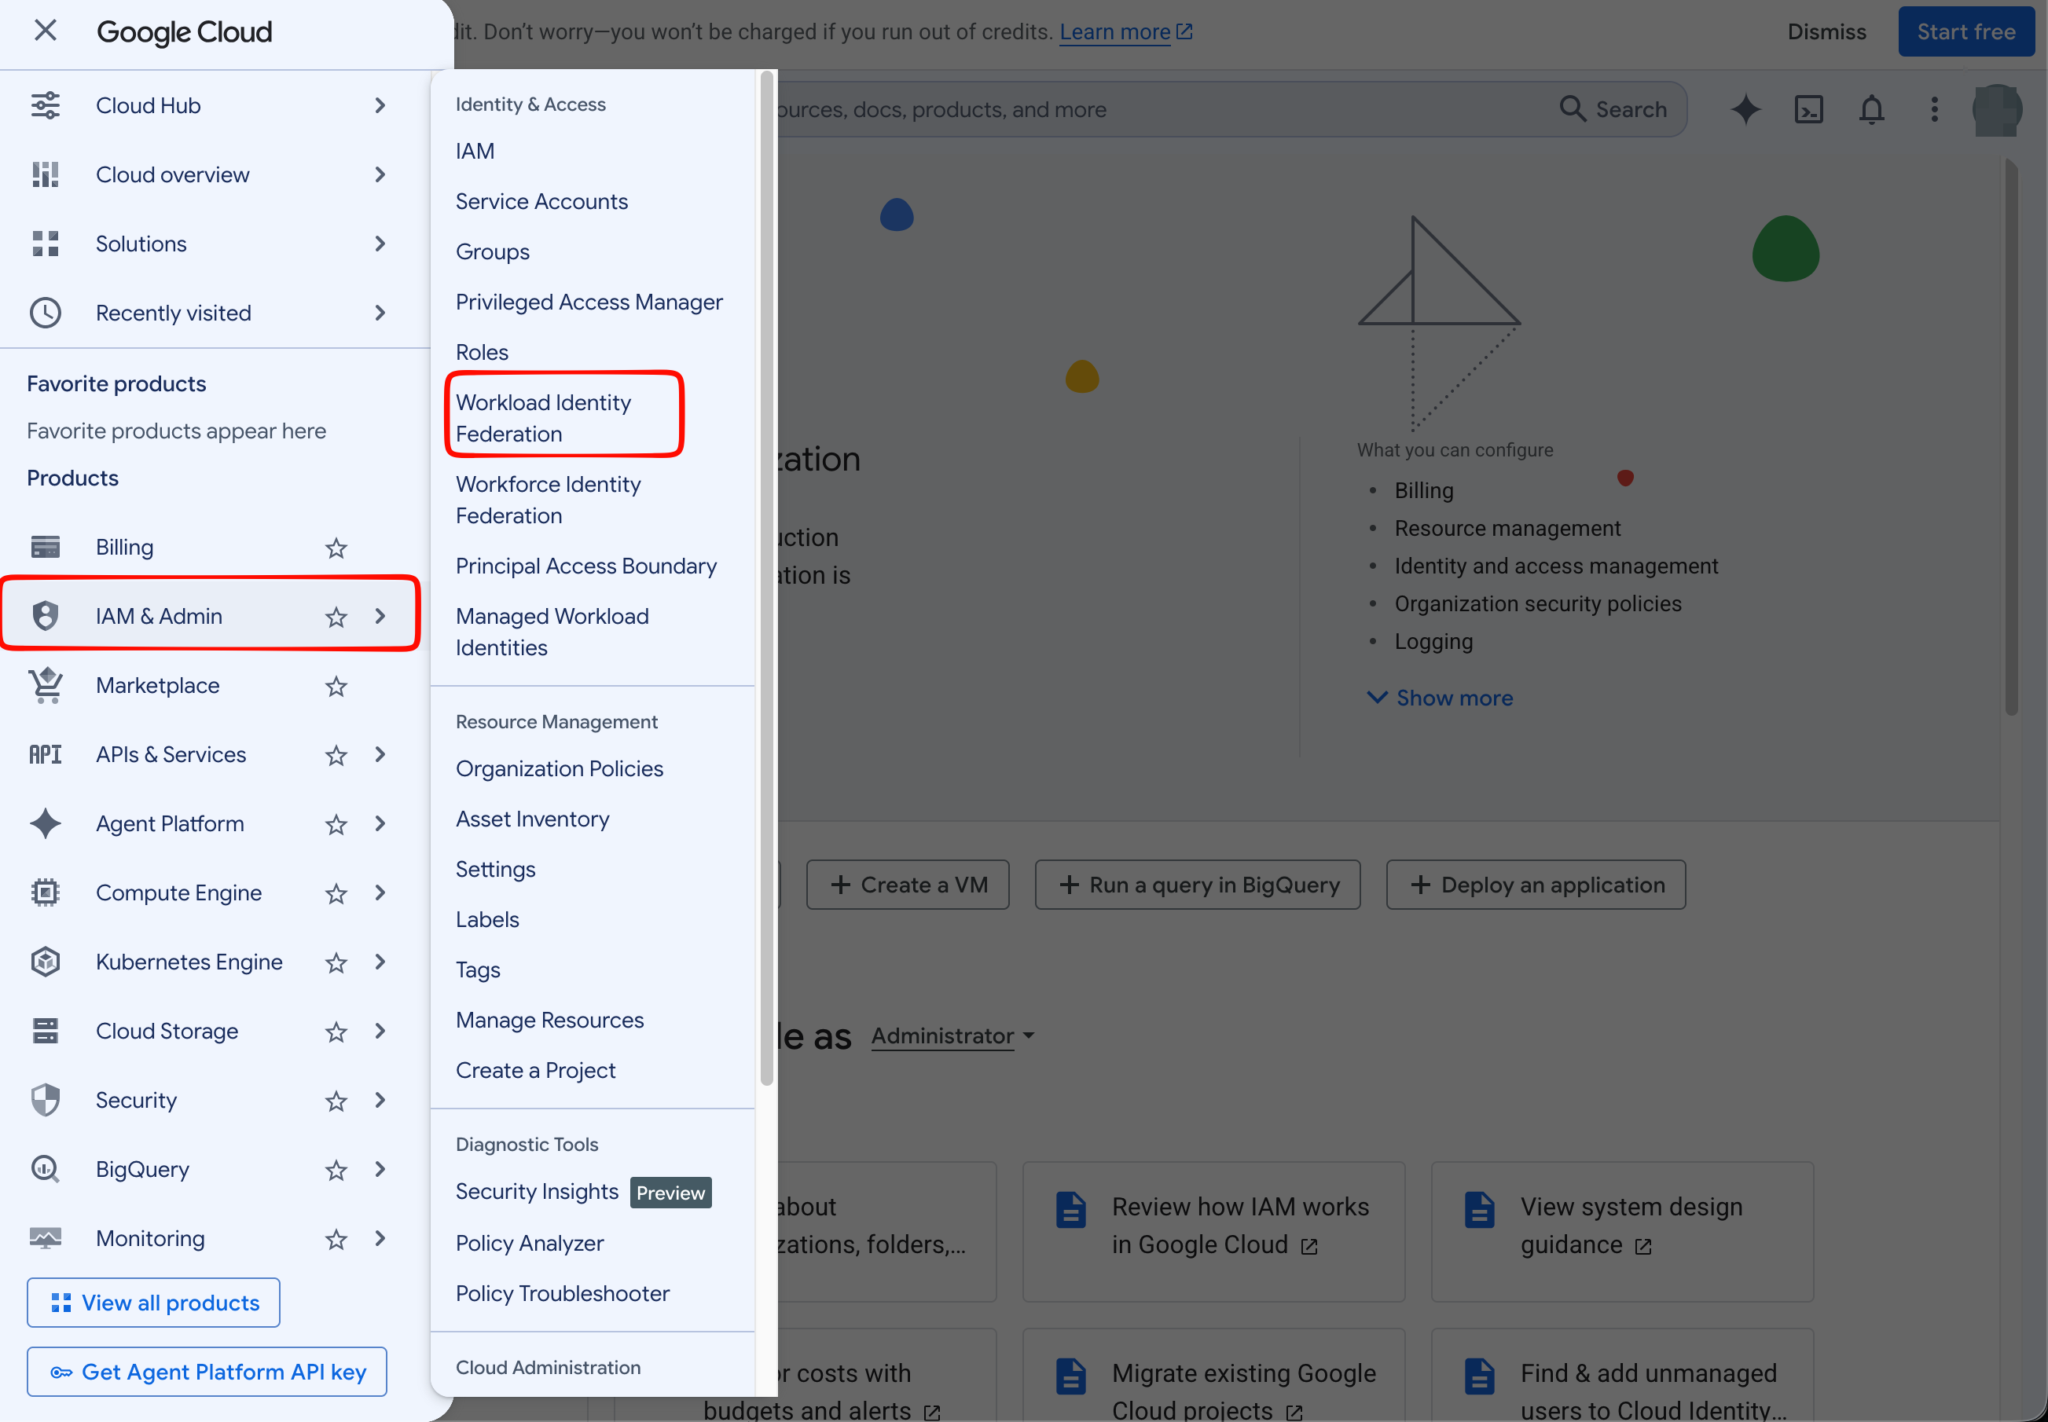
Task: Activate Cloud Shell terminal icon
Action: (1808, 109)
